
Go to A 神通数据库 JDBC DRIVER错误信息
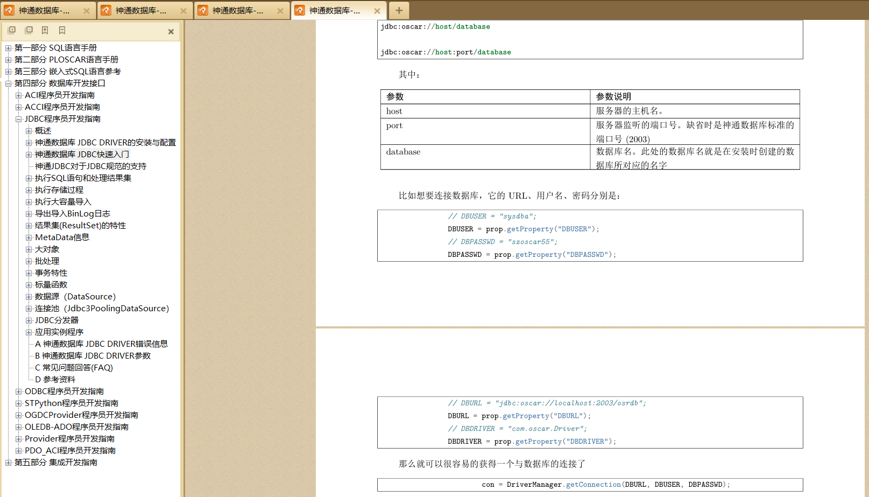click(x=101, y=344)
